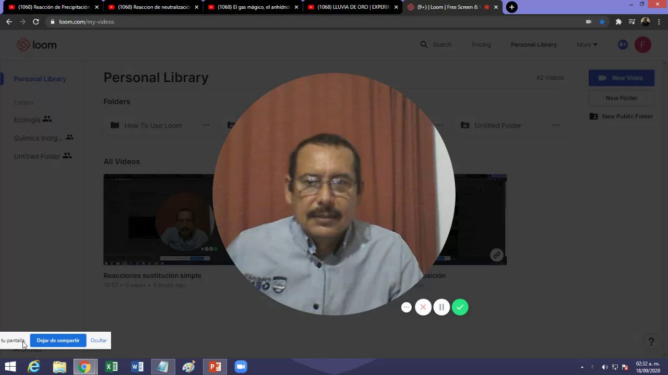Open Excel from the taskbar

point(112,367)
